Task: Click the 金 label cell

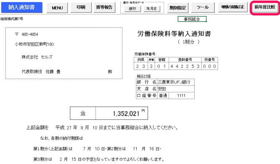Action: (x=83, y=113)
